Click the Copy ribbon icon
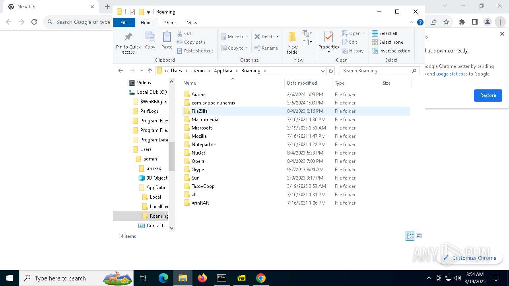Screen dimensions: 509x286 point(150,41)
